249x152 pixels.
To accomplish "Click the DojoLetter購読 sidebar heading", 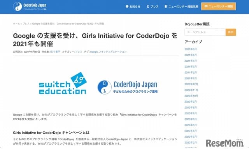I will click(197, 24).
